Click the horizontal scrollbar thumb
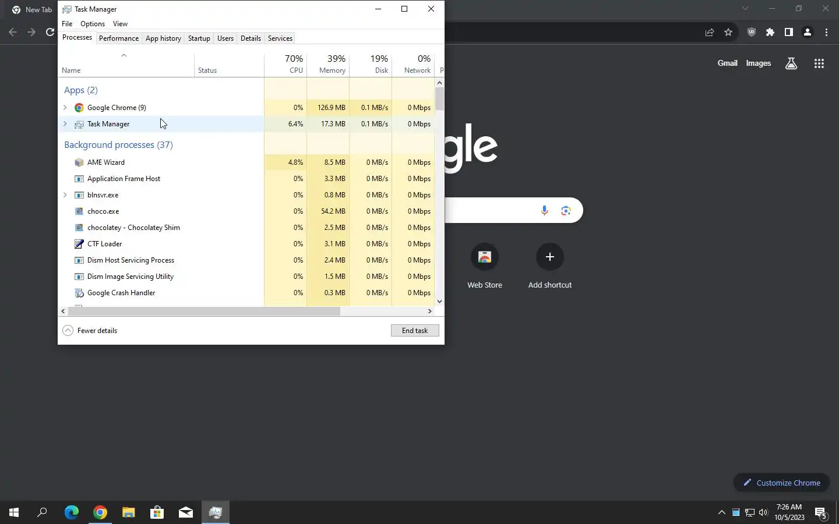Viewport: 839px width, 524px height. [x=204, y=311]
